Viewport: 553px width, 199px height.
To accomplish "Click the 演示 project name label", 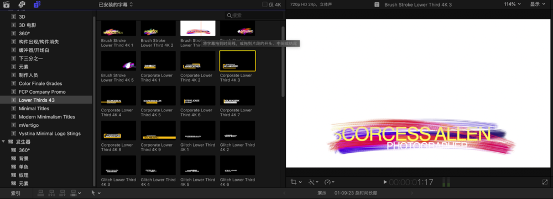I will coord(322,193).
